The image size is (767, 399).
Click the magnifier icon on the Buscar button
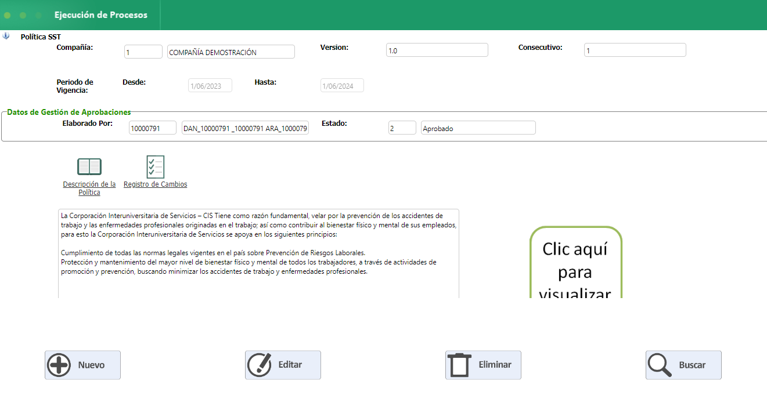pyautogui.click(x=659, y=365)
